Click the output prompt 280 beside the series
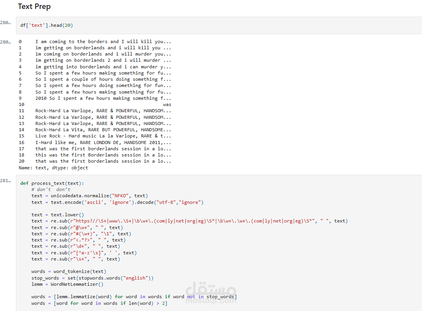Image resolution: width=422 pixels, height=311 pixels. point(6,42)
